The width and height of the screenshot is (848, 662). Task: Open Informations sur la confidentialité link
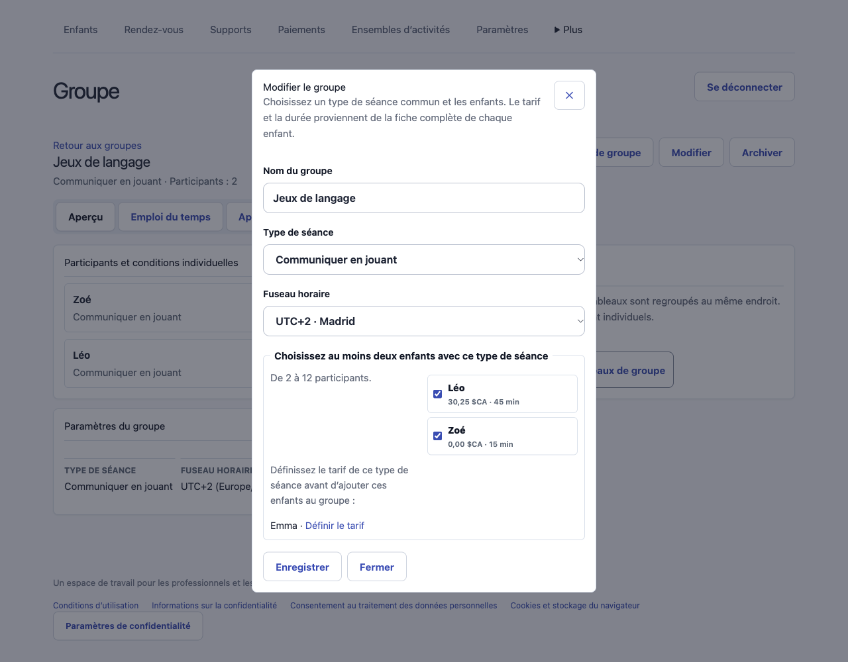pyautogui.click(x=214, y=606)
